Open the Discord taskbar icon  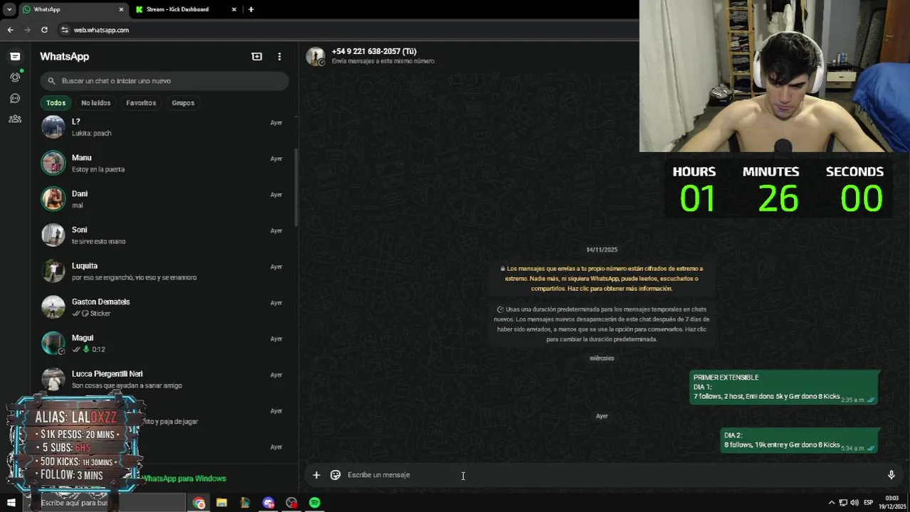[268, 503]
